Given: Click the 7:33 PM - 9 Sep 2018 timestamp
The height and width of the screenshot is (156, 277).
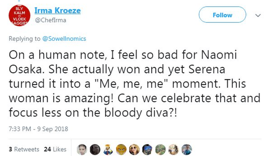Looking at the screenshot, I should (x=38, y=129).
